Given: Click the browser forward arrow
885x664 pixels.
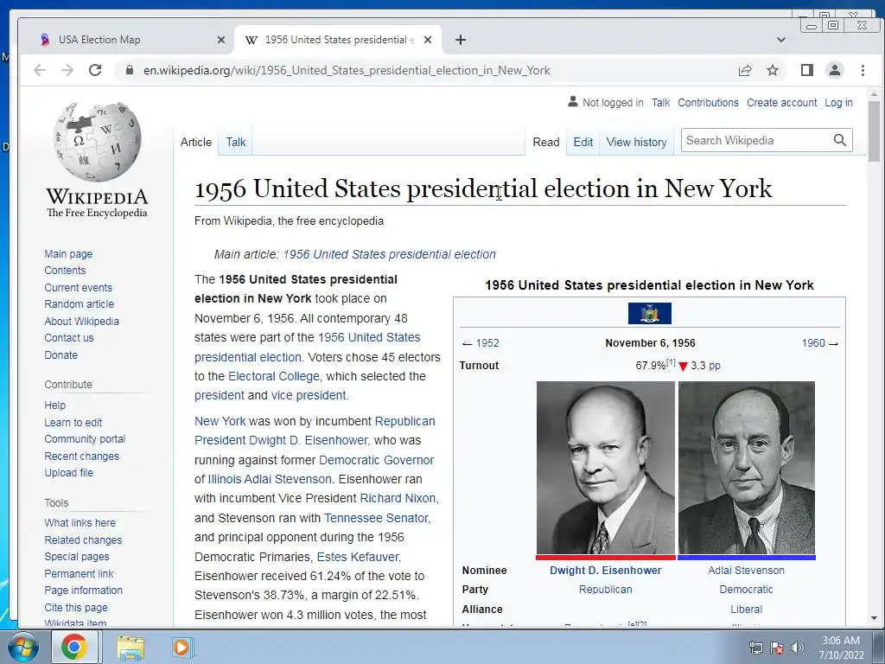Looking at the screenshot, I should click(x=67, y=70).
